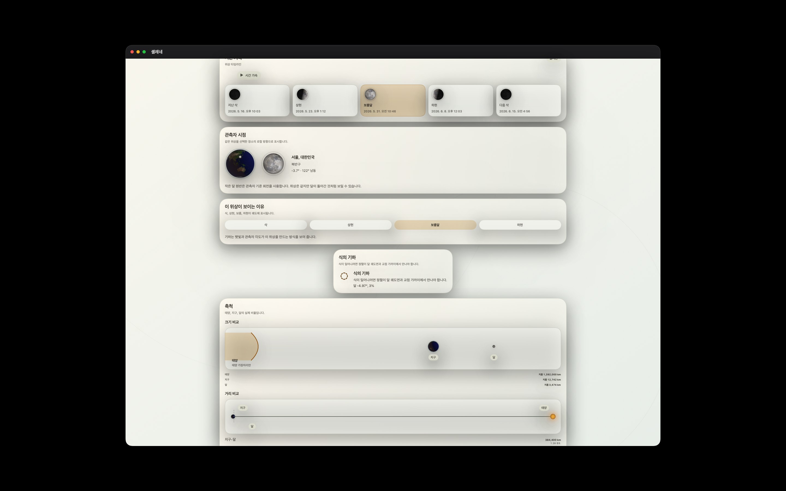Click the 태양 chip in 거리 비교
Image resolution: width=786 pixels, height=491 pixels.
[x=544, y=408]
